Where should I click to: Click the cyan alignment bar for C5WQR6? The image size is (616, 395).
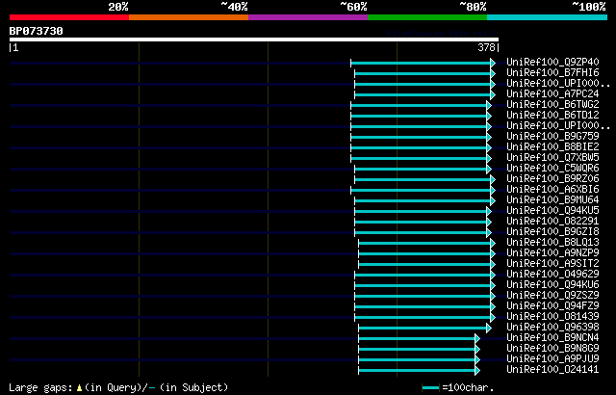coord(421,169)
